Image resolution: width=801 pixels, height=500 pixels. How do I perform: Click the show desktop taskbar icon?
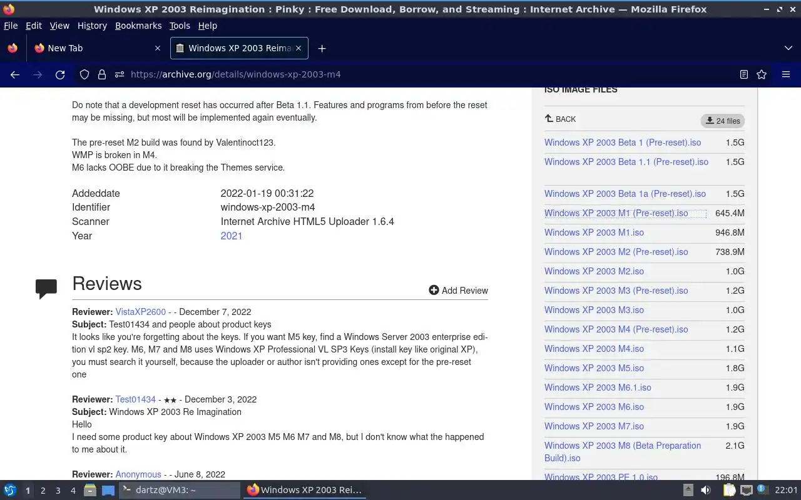108,490
